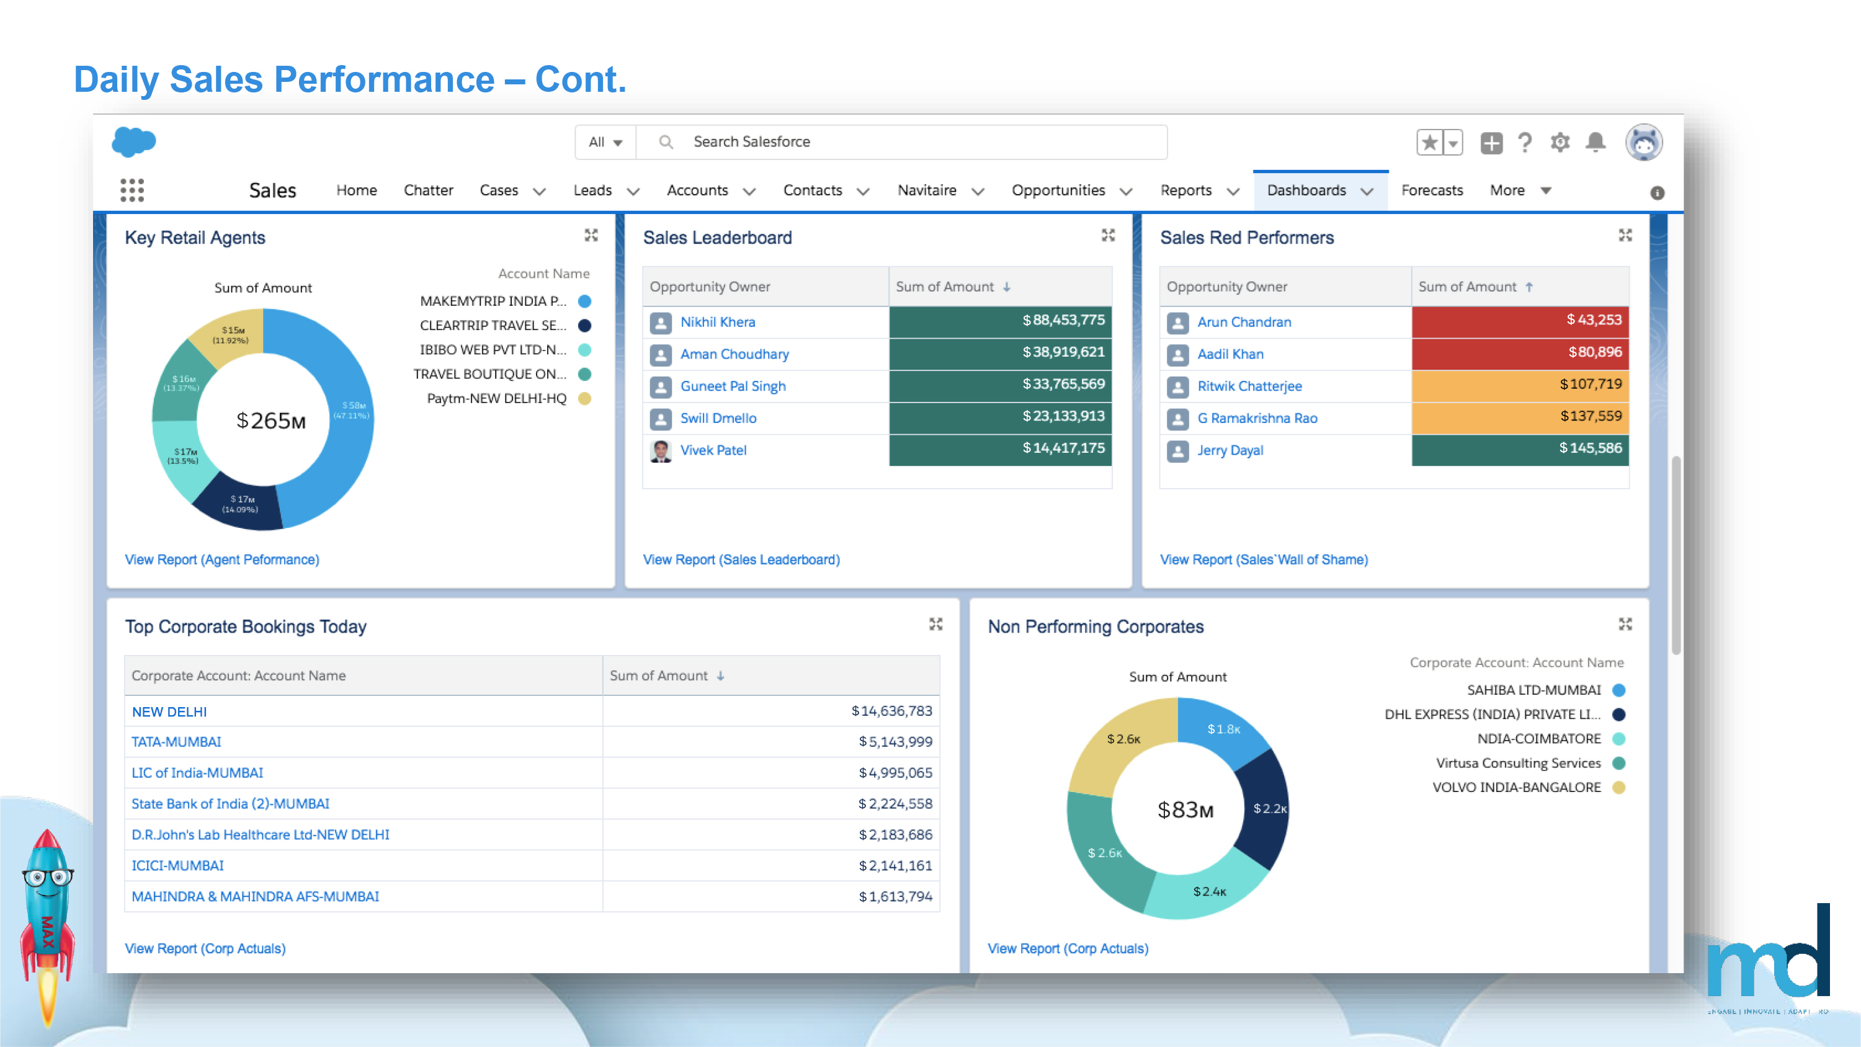The width and height of the screenshot is (1861, 1047).
Task: Click the info icon beside the navigation bar
Action: pyautogui.click(x=1658, y=193)
